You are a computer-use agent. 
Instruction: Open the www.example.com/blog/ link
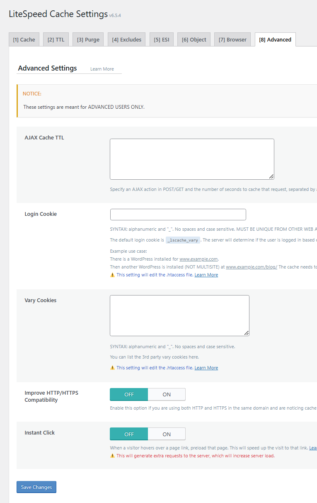coord(252,267)
